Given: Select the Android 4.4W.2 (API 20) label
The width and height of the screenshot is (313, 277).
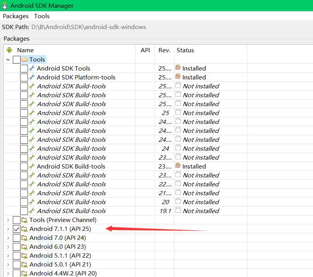Looking at the screenshot, I should [63, 274].
